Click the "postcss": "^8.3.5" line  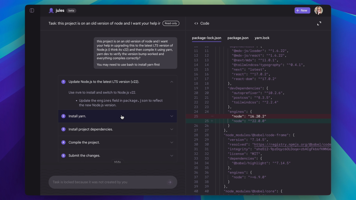[x=252, y=97]
